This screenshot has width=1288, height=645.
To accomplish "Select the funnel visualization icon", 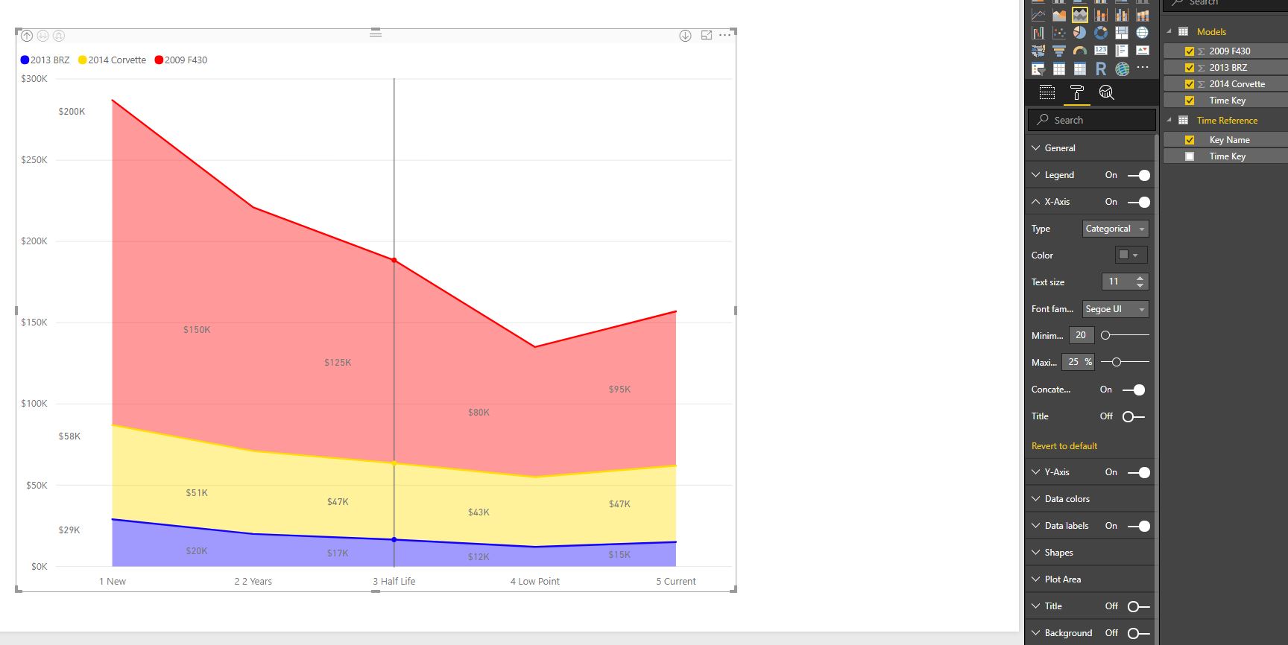I will (x=1059, y=51).
